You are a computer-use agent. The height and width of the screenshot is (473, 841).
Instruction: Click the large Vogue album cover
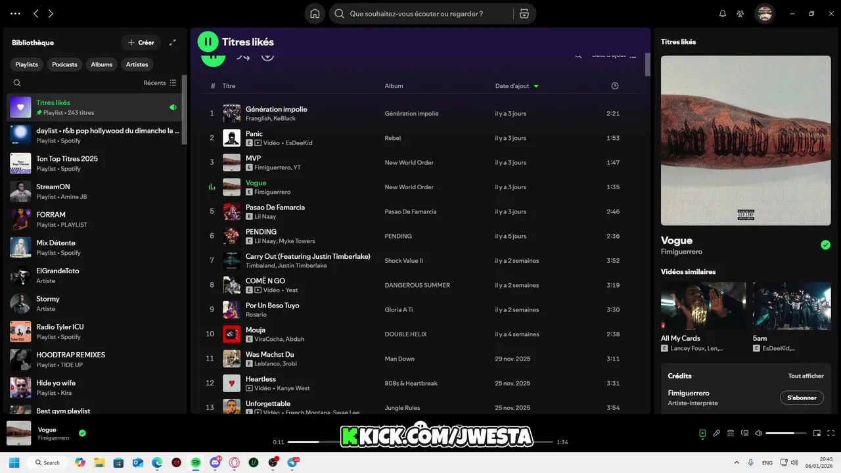[746, 140]
